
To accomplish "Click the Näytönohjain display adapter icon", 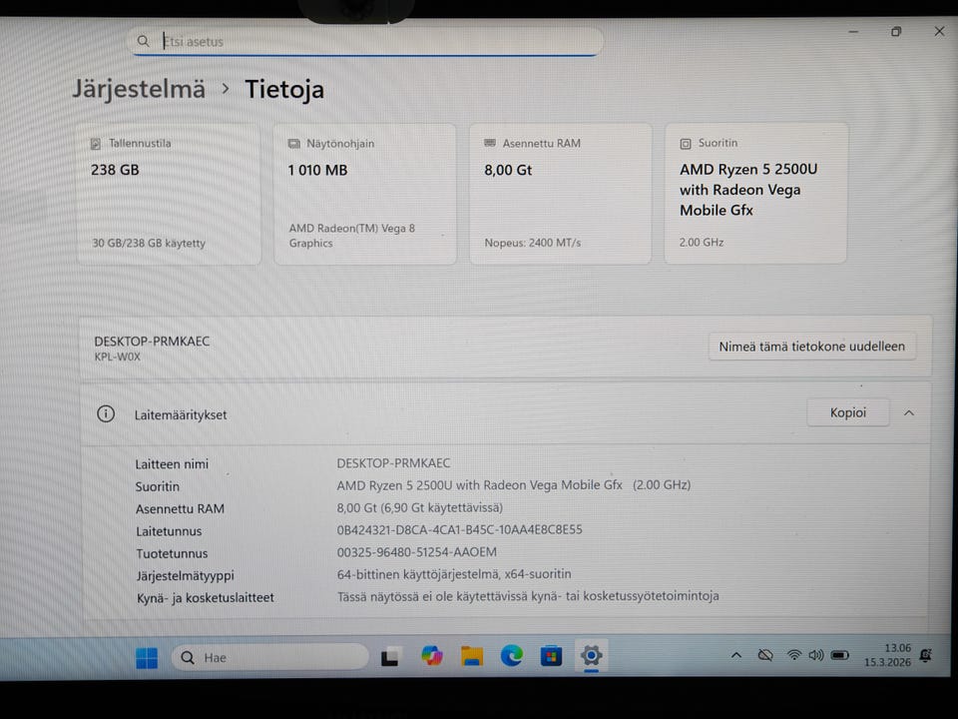I will click(x=293, y=144).
